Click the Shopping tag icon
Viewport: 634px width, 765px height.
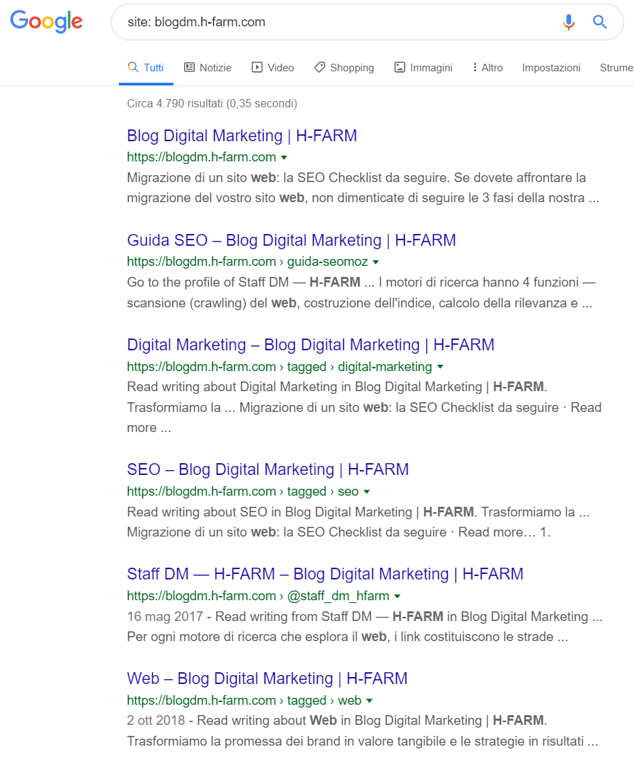tap(320, 67)
